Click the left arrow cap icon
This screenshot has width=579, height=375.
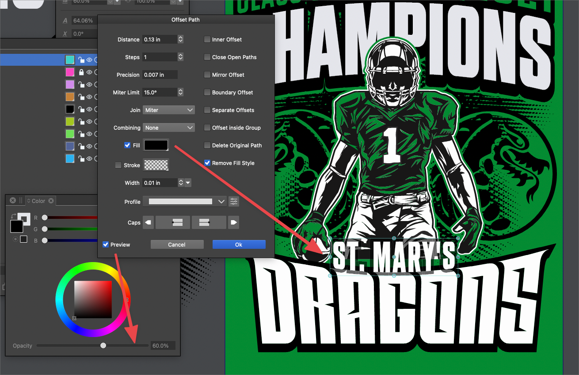click(x=149, y=223)
